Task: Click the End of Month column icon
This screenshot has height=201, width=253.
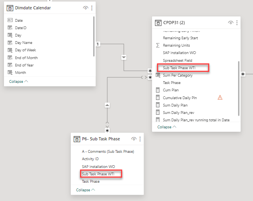Action: (x=10, y=58)
